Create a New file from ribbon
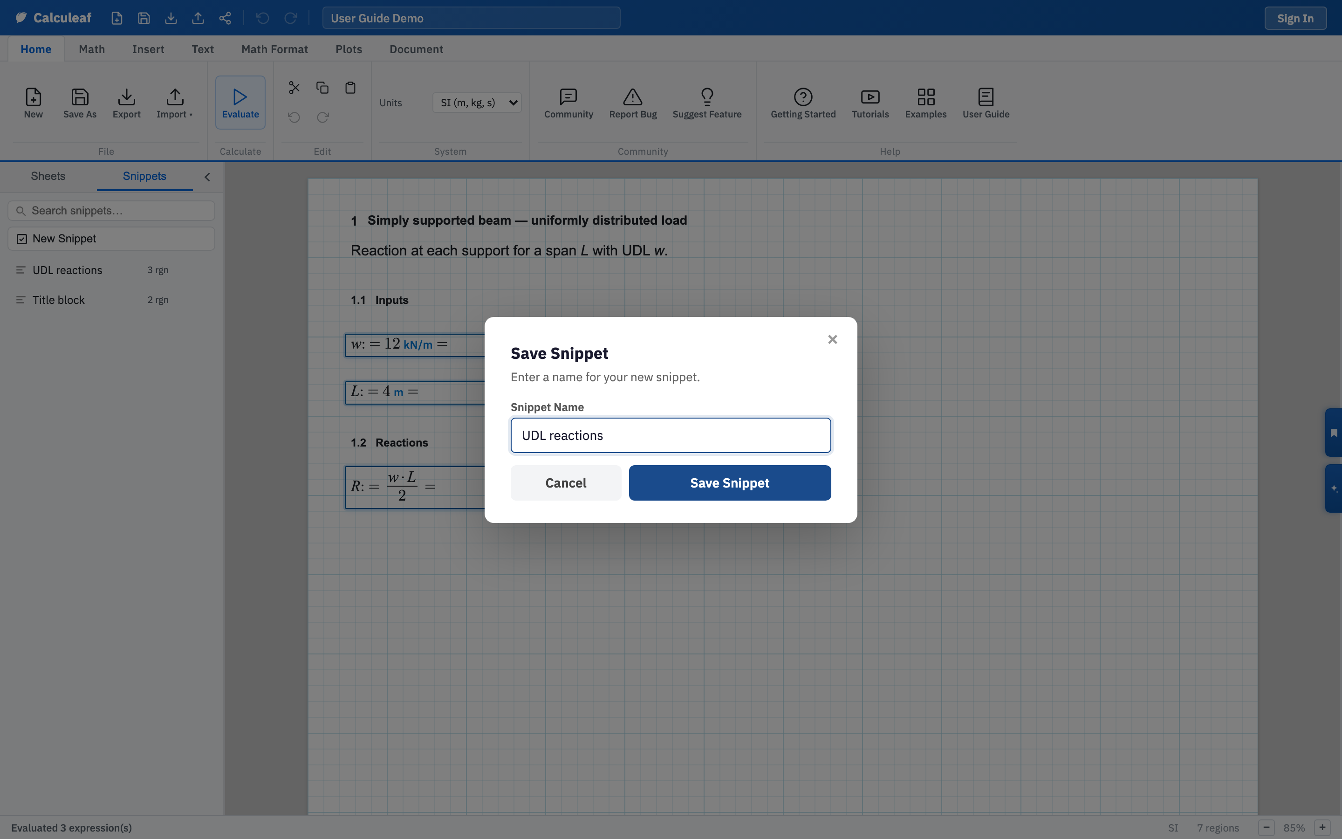 pos(33,103)
